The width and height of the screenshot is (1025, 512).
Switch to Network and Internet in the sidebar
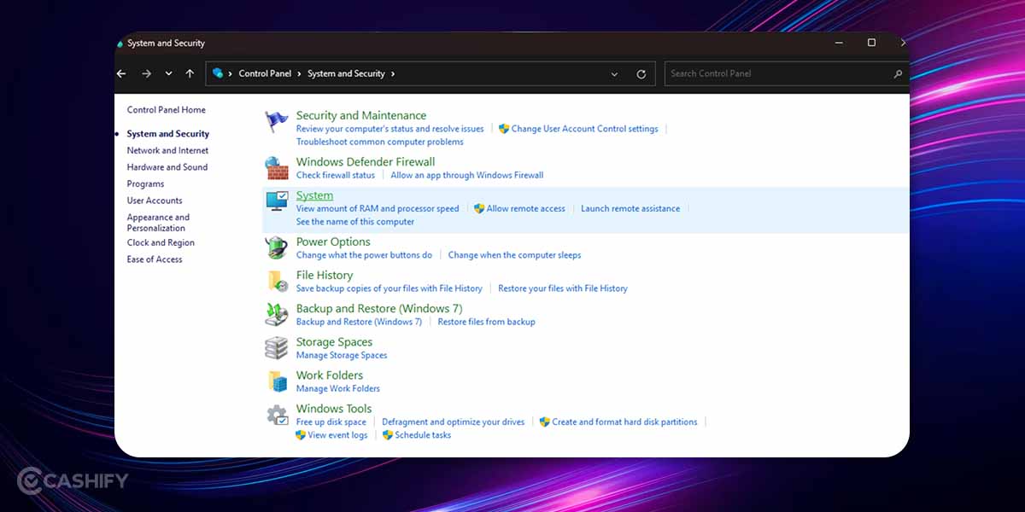[167, 150]
